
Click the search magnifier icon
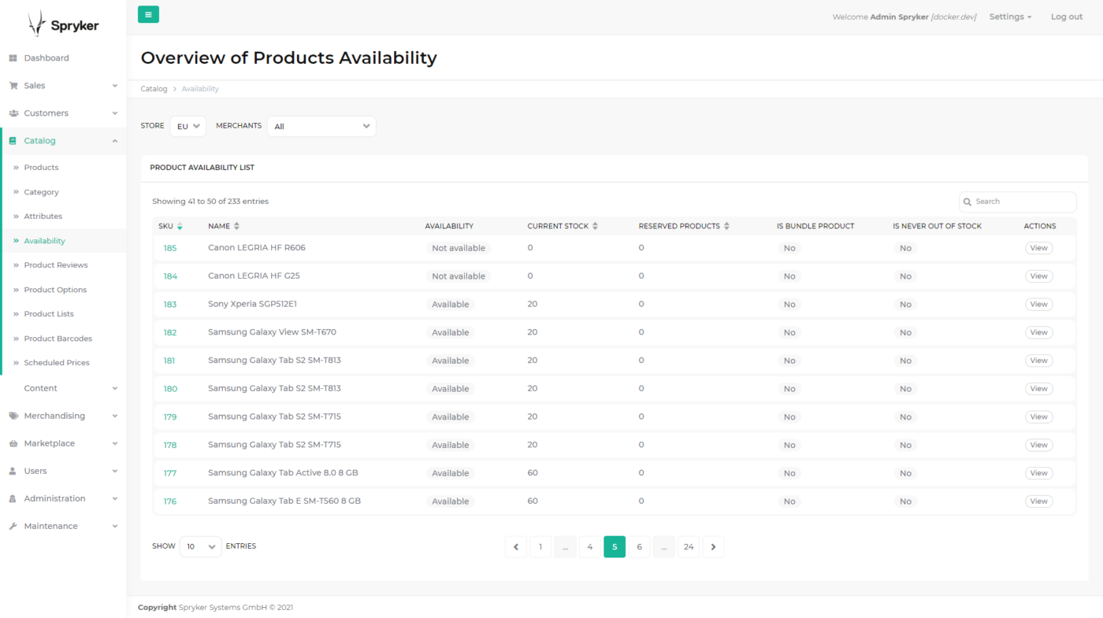click(967, 202)
